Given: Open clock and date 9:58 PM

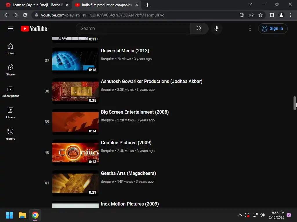Looking at the screenshot, I should point(276,215).
